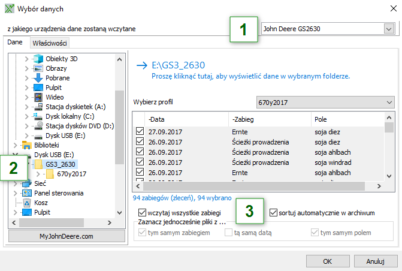The height and width of the screenshot is (271, 402).
Task: Click Proszę kliknąć tutaj display data link
Action: click(x=251, y=76)
